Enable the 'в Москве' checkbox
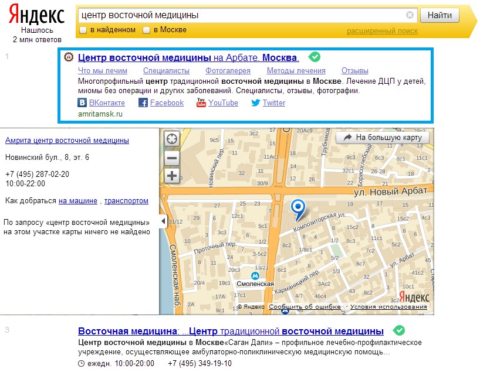Image resolution: width=480 pixels, height=369 pixels. (146, 30)
